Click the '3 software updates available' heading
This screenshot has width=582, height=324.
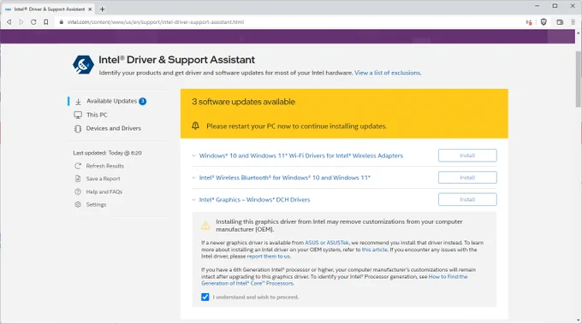point(243,102)
